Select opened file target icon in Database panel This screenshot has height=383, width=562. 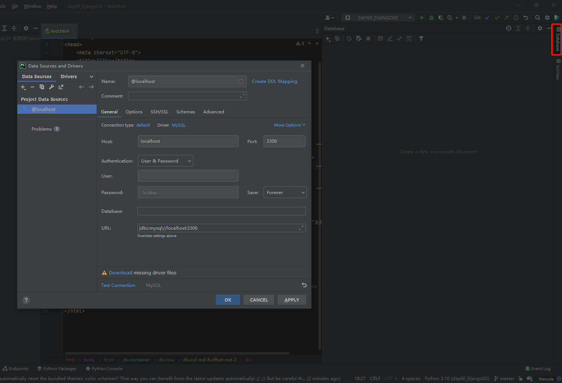pos(509,28)
